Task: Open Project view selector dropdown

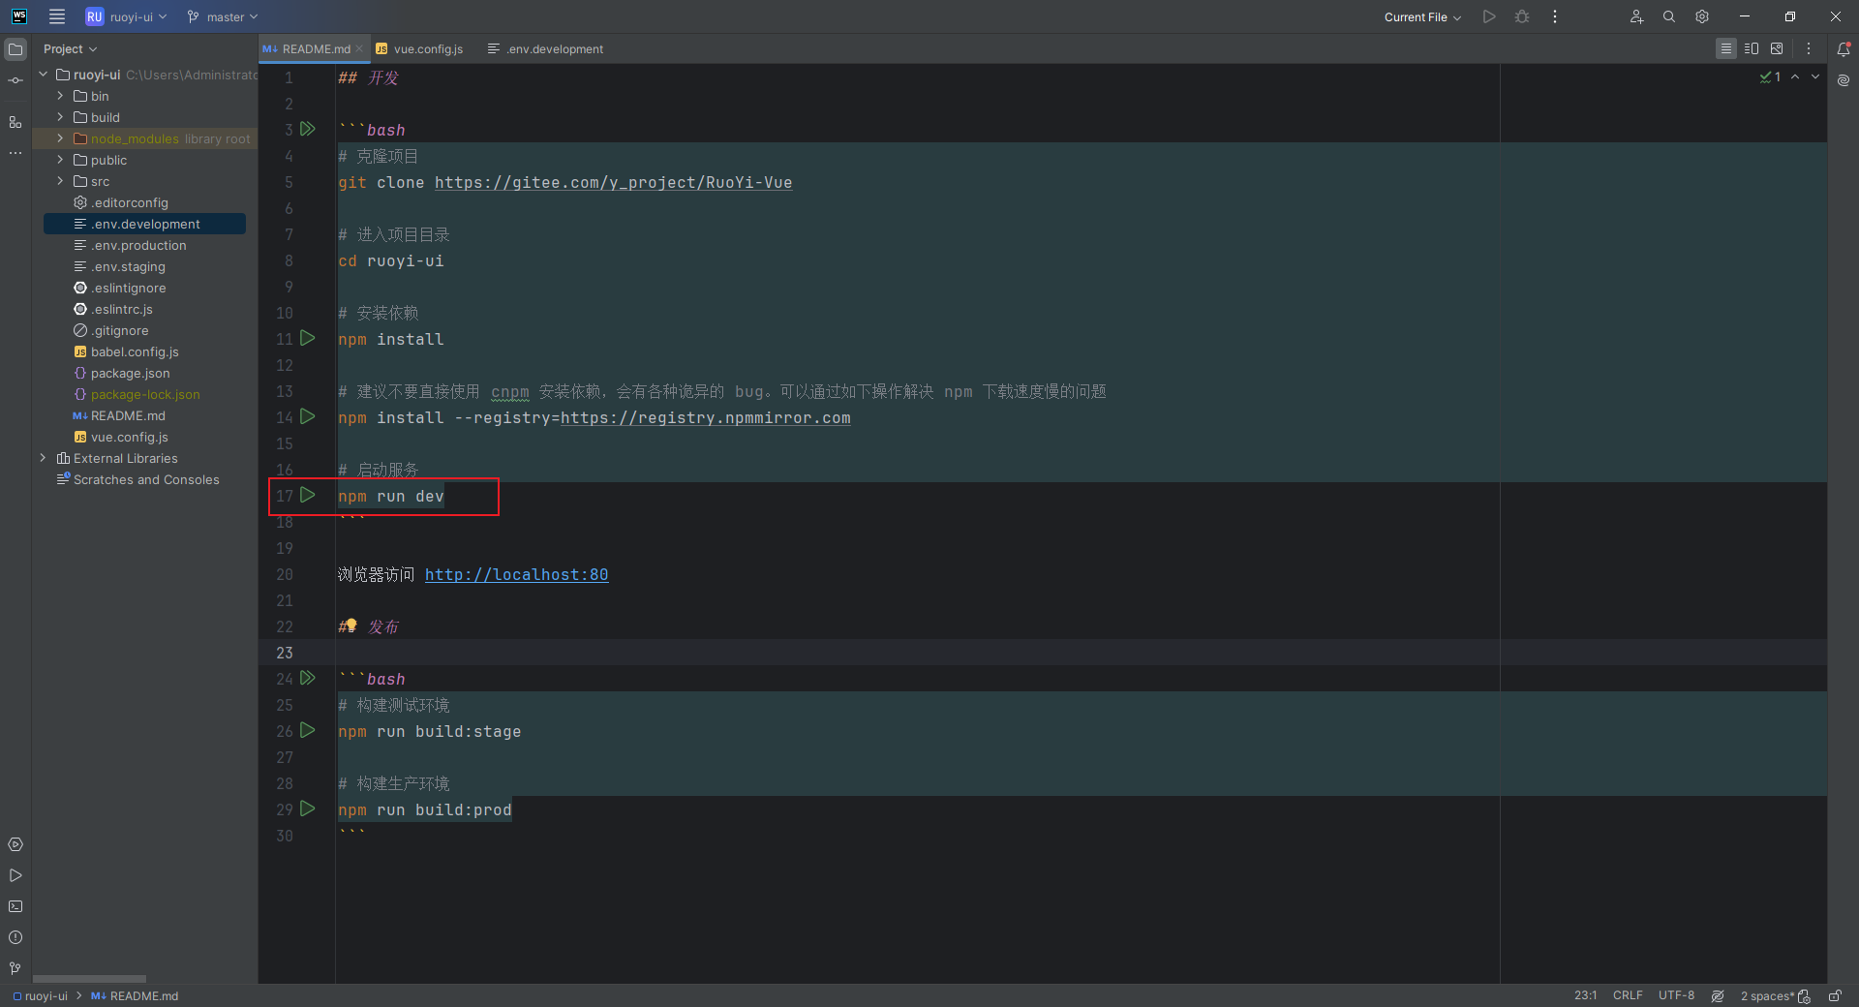Action: [x=70, y=48]
